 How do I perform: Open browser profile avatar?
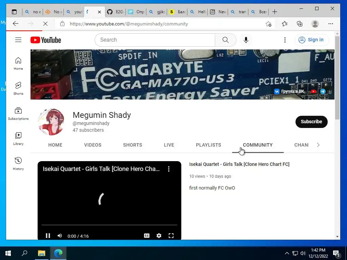pyautogui.click(x=315, y=24)
